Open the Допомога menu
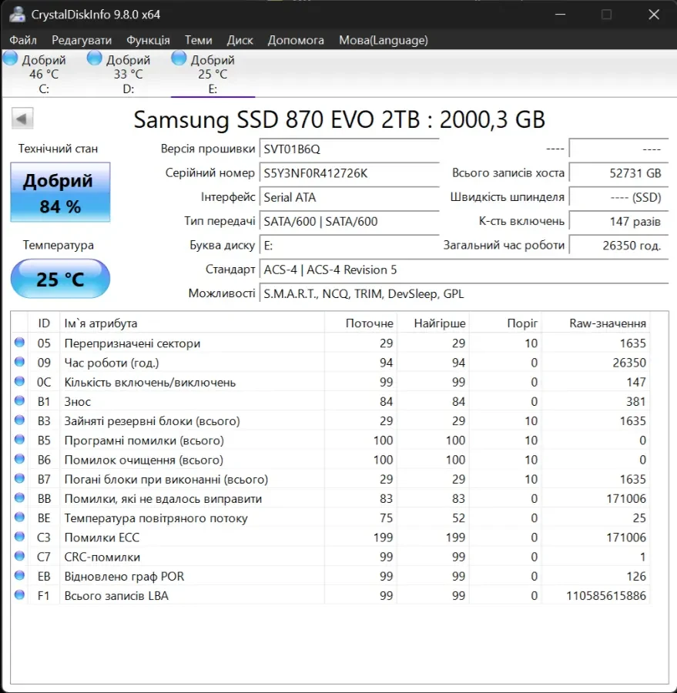The width and height of the screenshot is (677, 693). click(x=296, y=40)
